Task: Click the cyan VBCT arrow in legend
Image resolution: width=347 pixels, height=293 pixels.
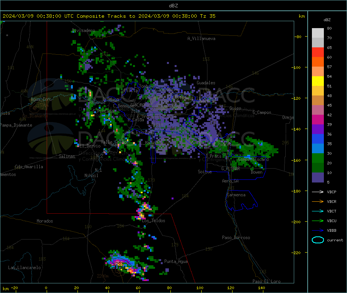Action: [x=318, y=211]
